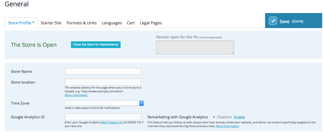The image size is (323, 132).
Task: Click the gray Disabled status dot
Action: point(214,117)
